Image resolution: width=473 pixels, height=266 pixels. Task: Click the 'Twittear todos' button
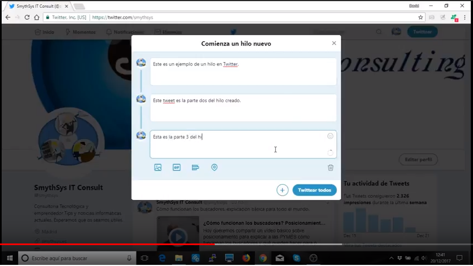point(314,190)
